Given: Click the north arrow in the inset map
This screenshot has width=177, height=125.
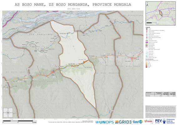Looking at the screenshot, I should (147, 4).
